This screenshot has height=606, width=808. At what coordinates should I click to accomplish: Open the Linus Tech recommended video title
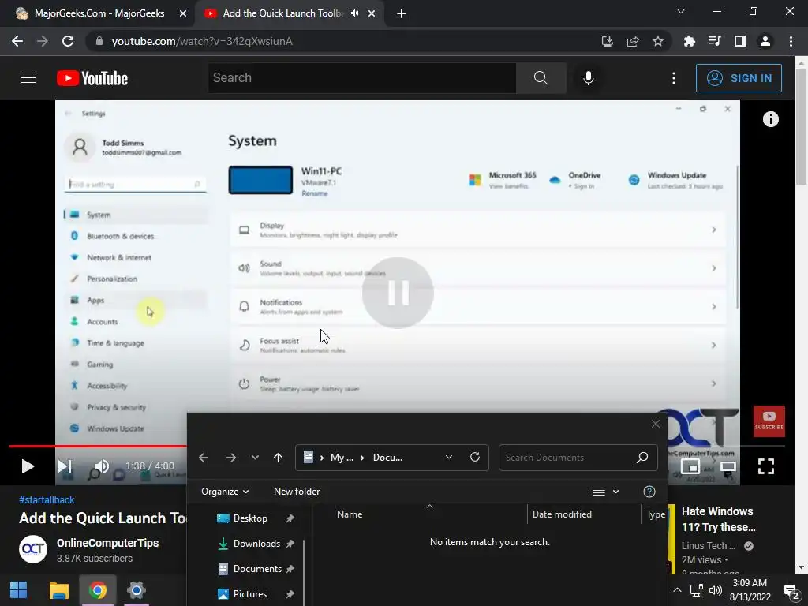(718, 519)
